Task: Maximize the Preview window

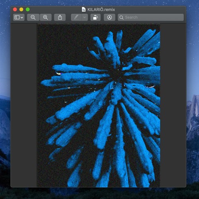Action: point(28,10)
